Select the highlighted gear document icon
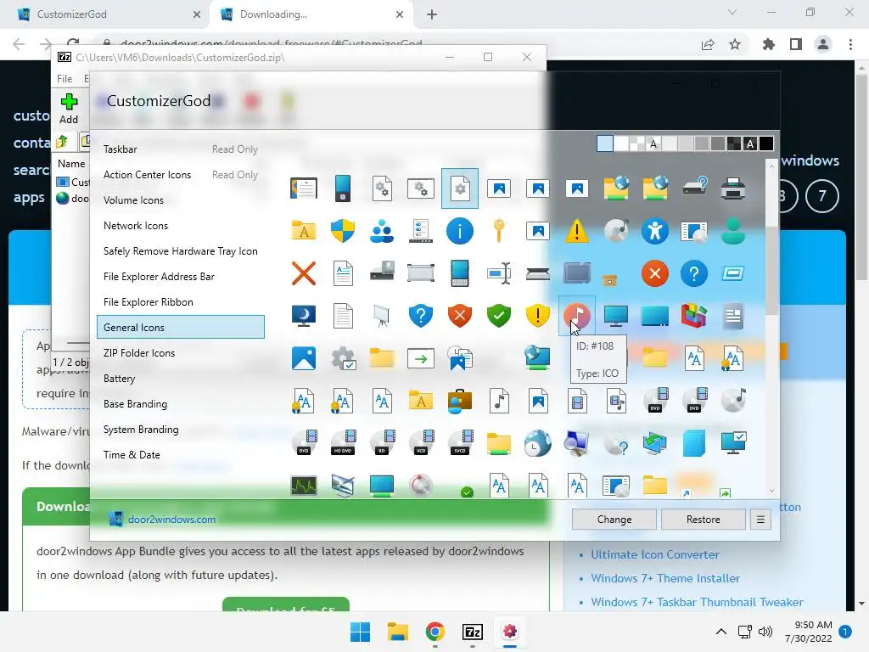Image resolution: width=869 pixels, height=652 pixels. 459,188
